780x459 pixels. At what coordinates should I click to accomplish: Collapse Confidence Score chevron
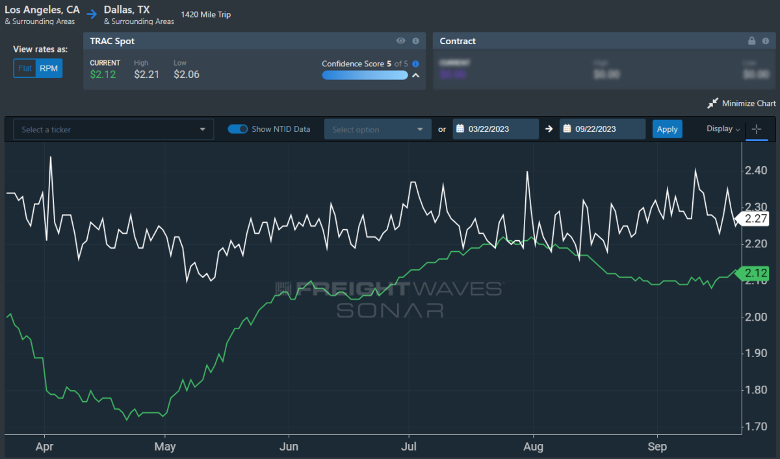(x=415, y=75)
